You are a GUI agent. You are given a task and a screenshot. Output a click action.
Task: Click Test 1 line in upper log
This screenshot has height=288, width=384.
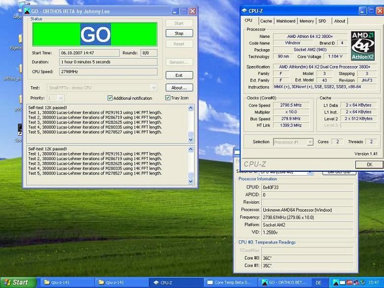pyautogui.click(x=95, y=112)
